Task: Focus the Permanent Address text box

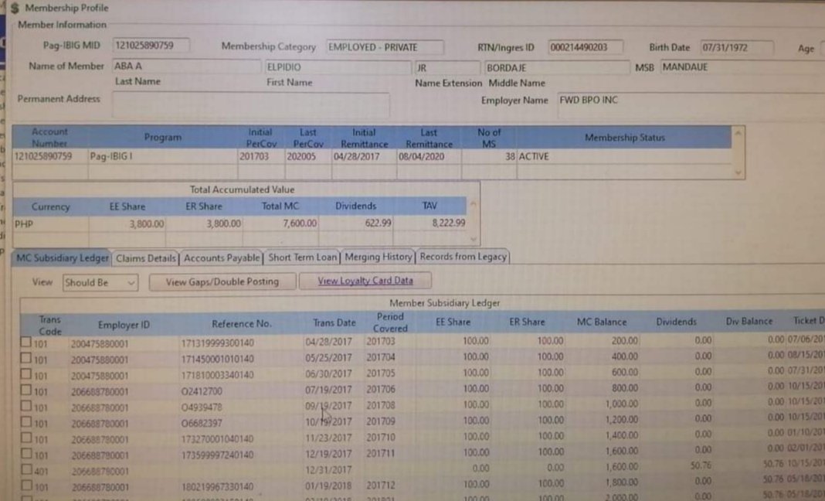Action: (x=250, y=104)
